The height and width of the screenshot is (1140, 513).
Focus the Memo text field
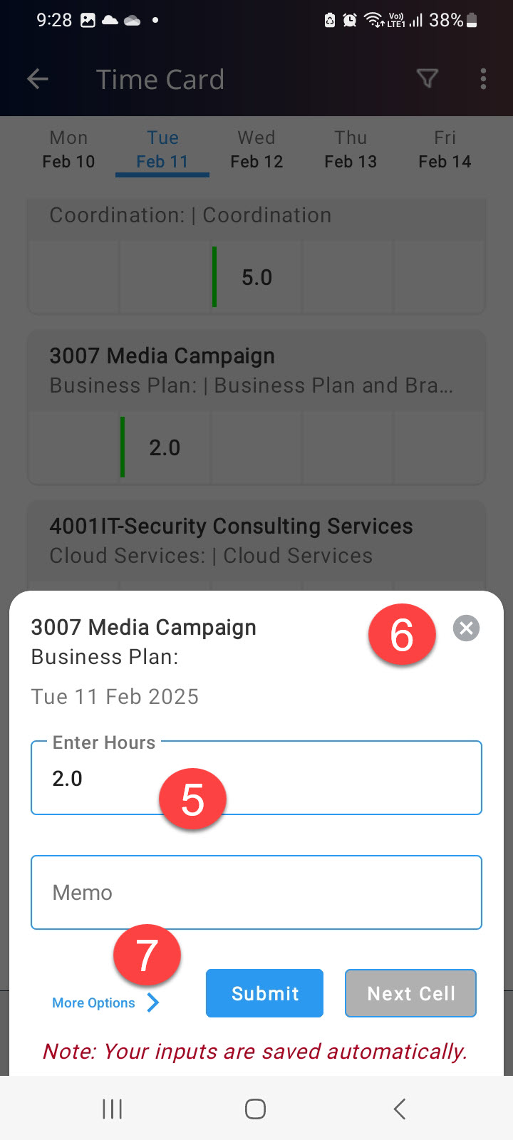tap(256, 893)
